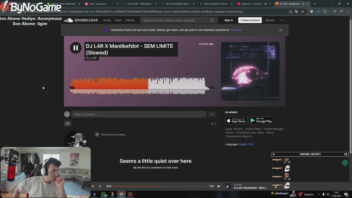Change language from English (US)

point(246,144)
